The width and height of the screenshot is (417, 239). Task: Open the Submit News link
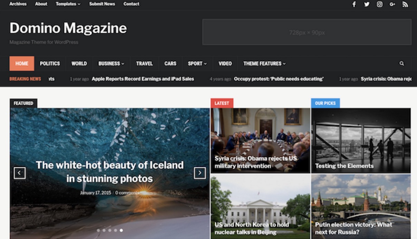tap(102, 4)
